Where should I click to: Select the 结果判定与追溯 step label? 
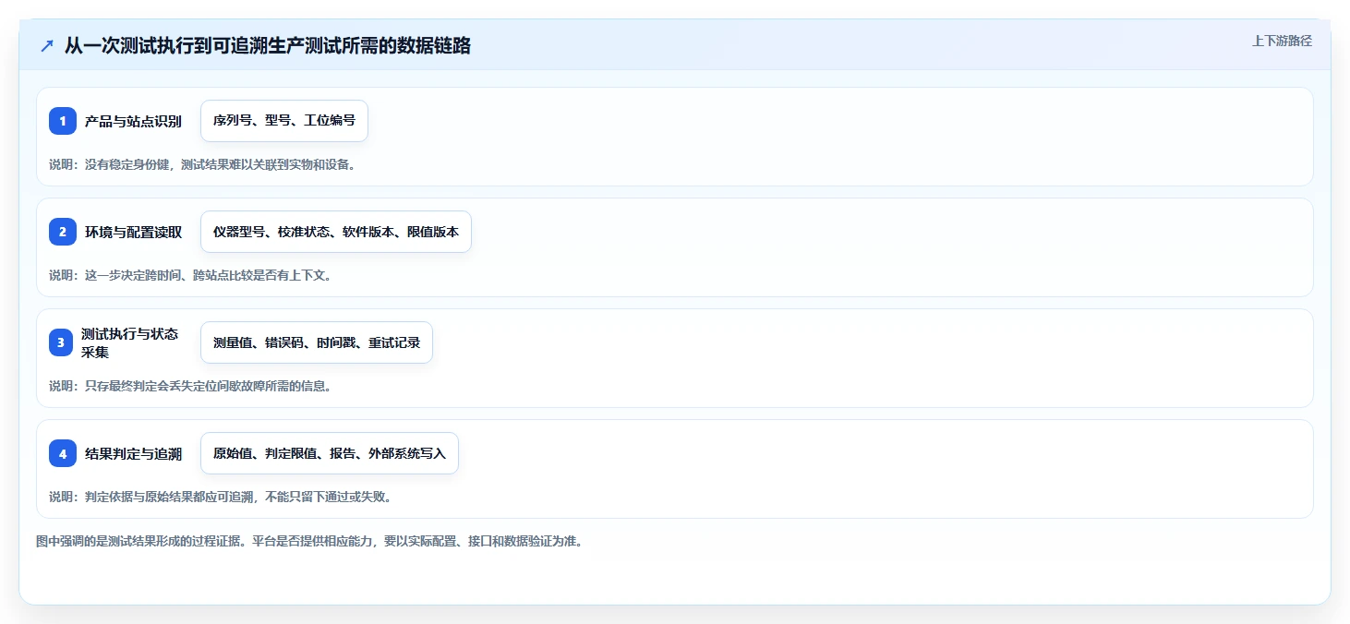coord(133,453)
